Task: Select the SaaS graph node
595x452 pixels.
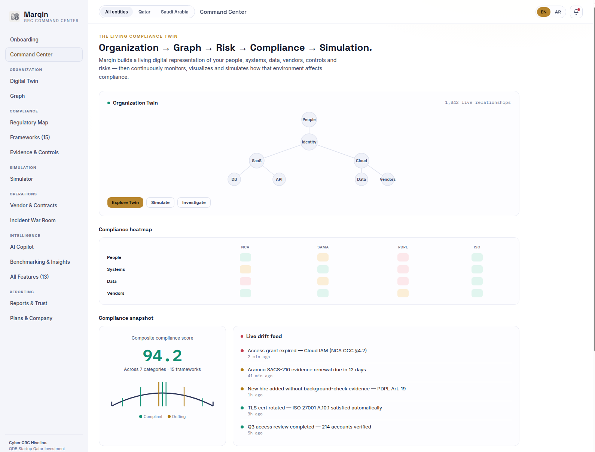Action: pos(257,161)
